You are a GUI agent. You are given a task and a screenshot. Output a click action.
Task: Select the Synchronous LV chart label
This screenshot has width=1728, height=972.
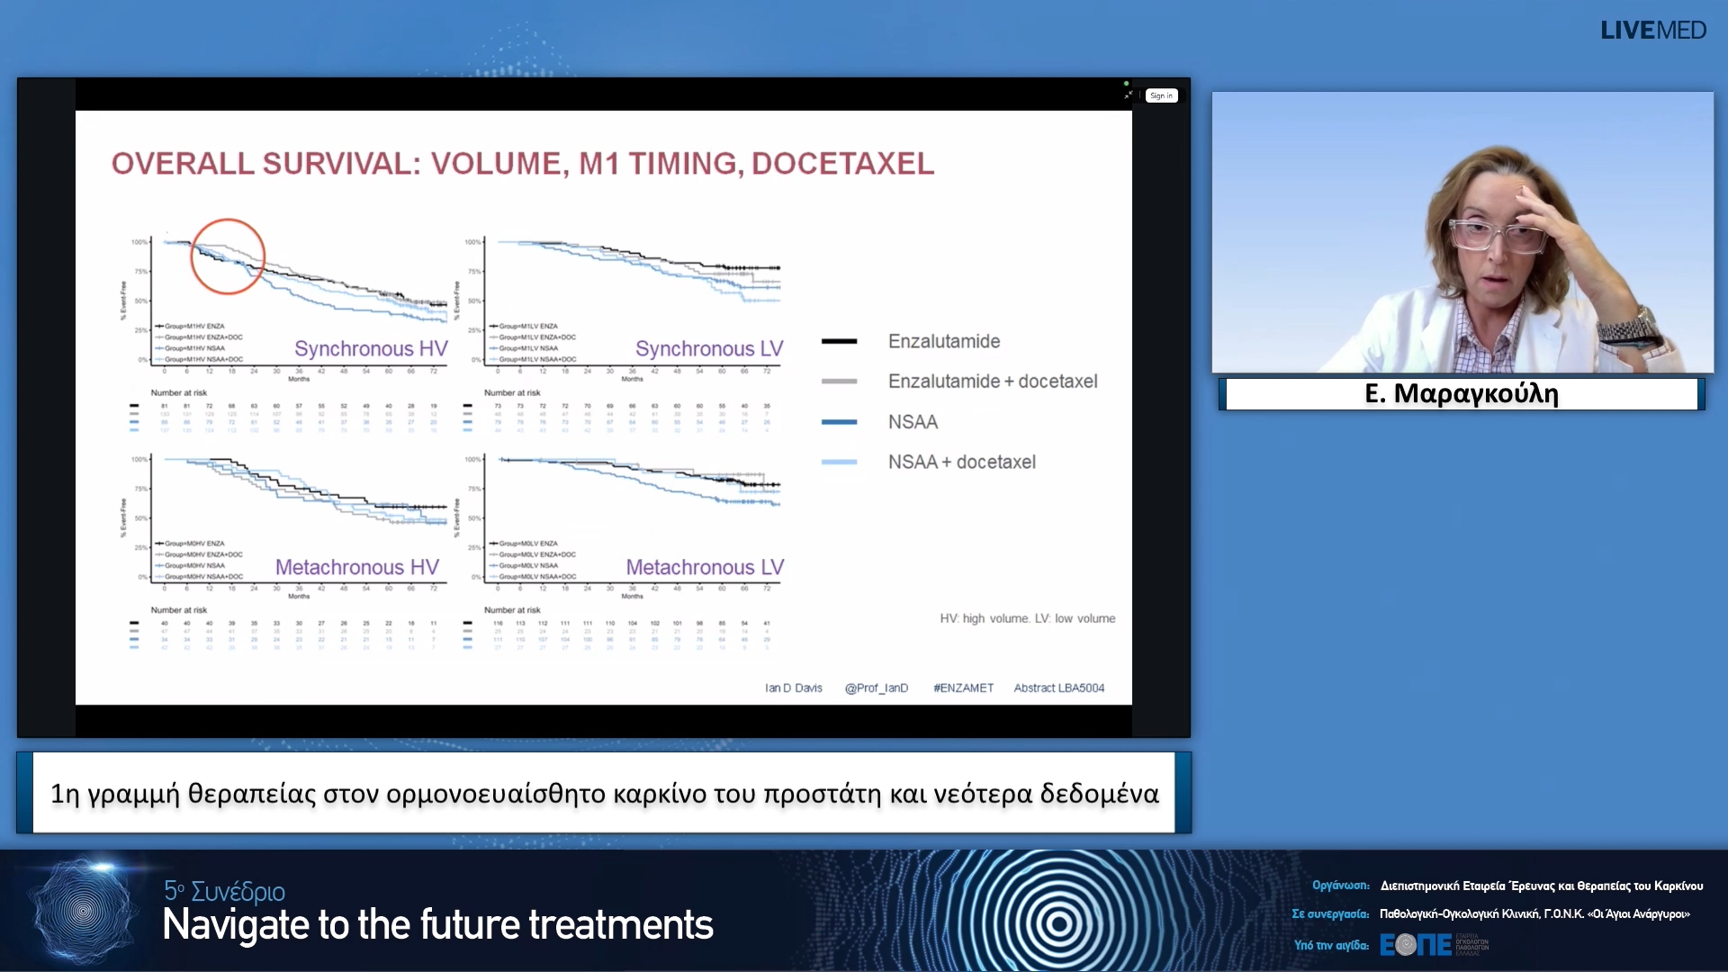click(709, 348)
